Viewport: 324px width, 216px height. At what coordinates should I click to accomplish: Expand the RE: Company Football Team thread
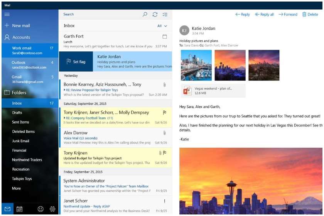[65, 118]
